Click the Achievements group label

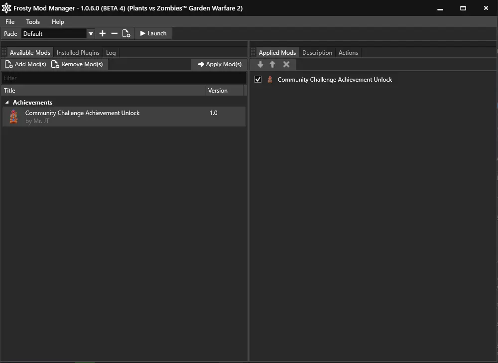[32, 103]
